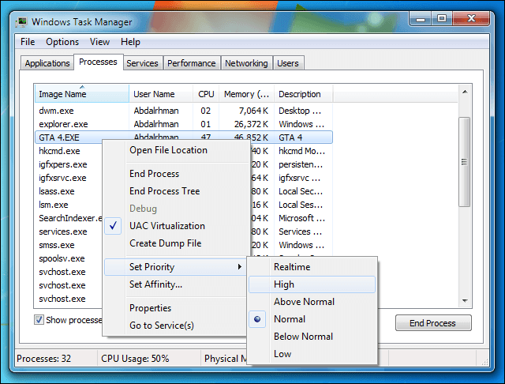Sort by Memory column header

(x=247, y=94)
